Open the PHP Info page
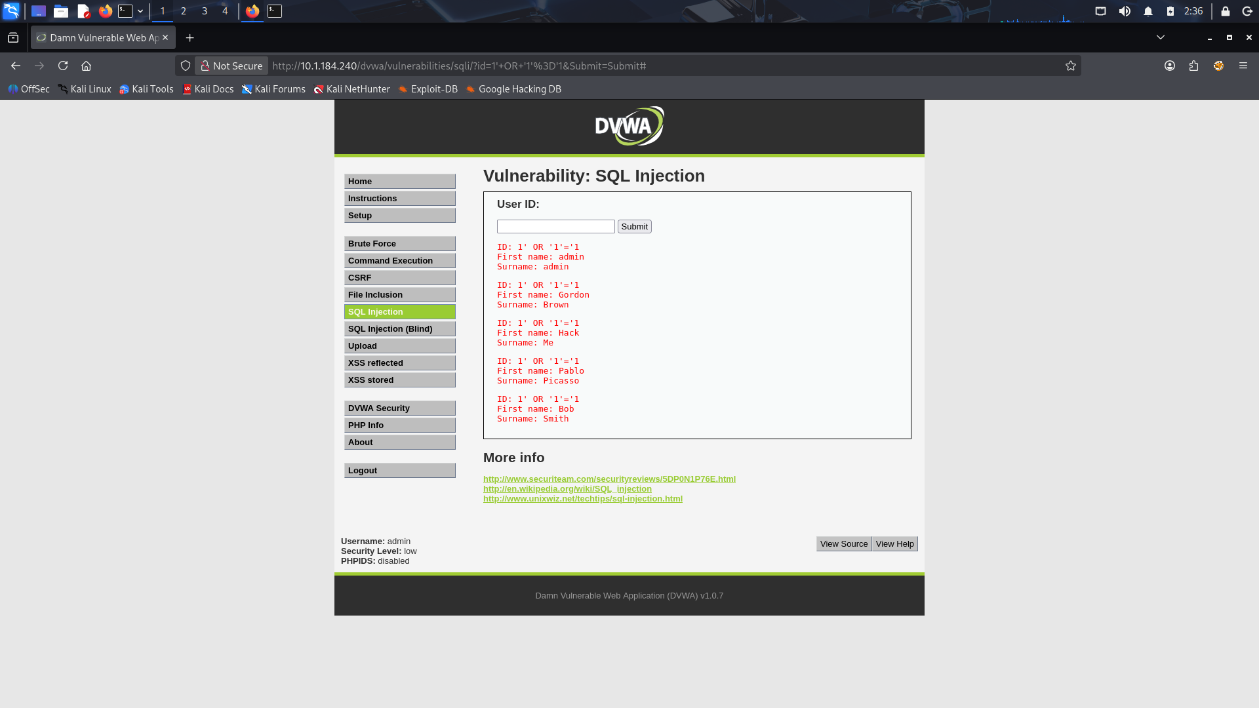Image resolution: width=1259 pixels, height=708 pixels. click(400, 425)
